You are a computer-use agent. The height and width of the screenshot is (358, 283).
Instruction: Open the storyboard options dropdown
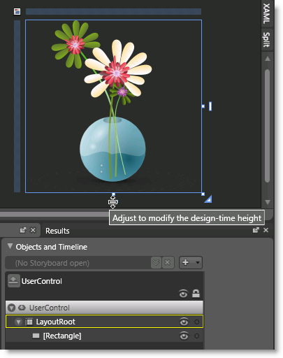[x=156, y=263]
